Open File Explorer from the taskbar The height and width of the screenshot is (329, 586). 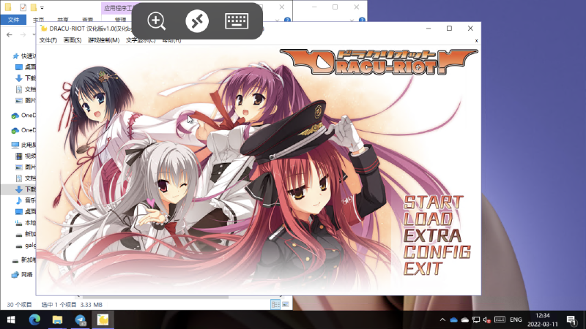[x=57, y=319]
